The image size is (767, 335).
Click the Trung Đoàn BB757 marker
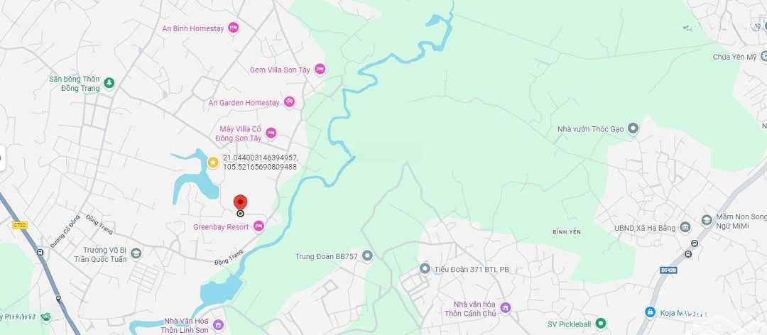[367, 256]
